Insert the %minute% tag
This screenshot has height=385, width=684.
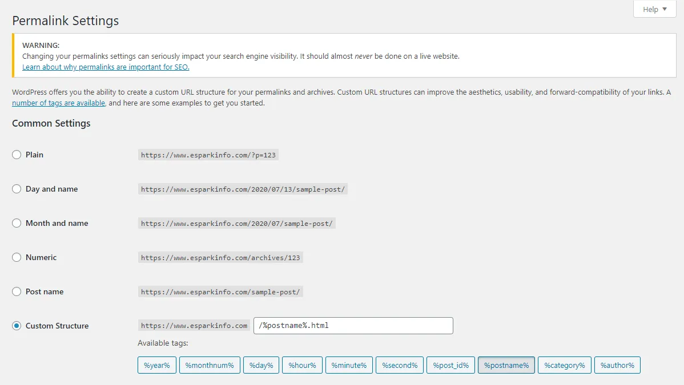tap(349, 365)
